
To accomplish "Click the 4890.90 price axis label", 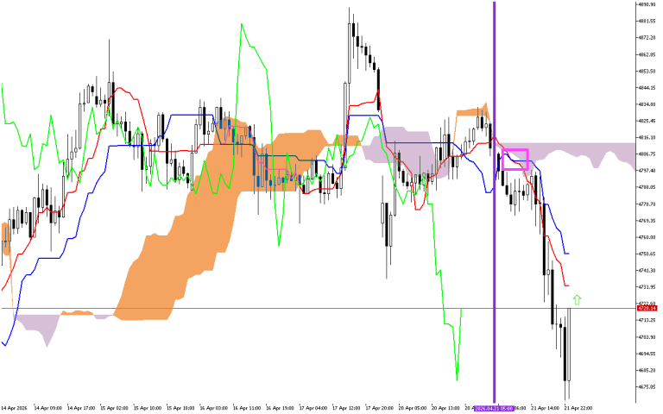I will click(x=647, y=4).
